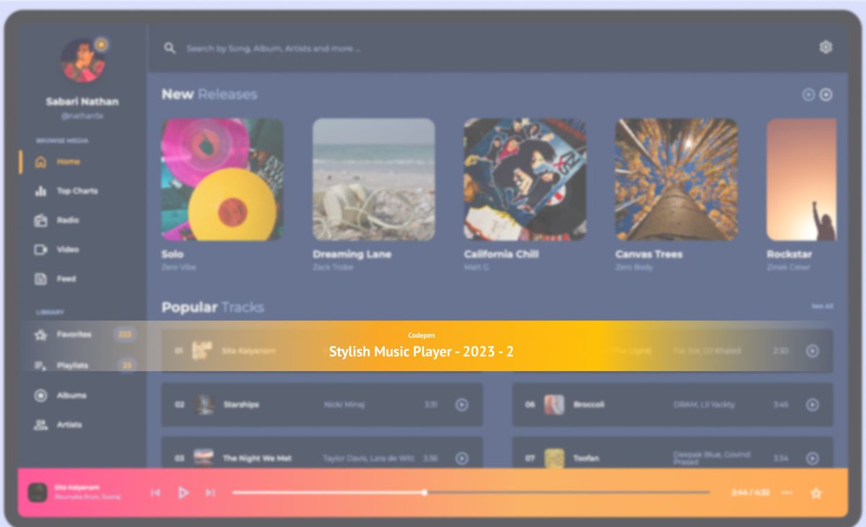This screenshot has width=866, height=527.
Task: Play the Toofan track
Action: [x=813, y=458]
